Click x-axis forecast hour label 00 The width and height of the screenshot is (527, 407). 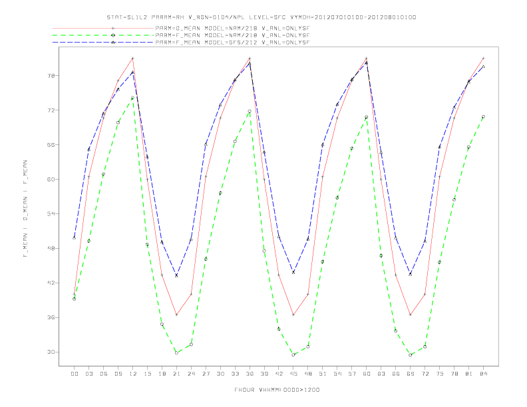[x=75, y=374]
